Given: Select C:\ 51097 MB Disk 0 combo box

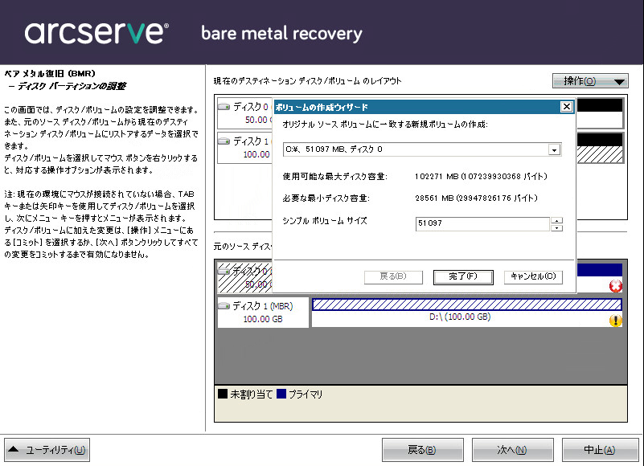Looking at the screenshot, I should coord(422,149).
